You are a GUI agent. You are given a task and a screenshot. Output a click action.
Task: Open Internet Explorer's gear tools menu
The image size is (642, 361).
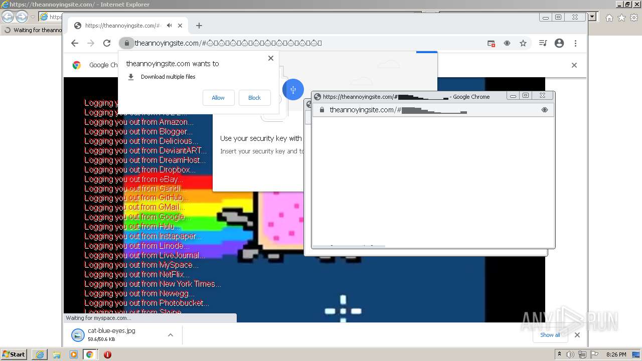coord(634,18)
